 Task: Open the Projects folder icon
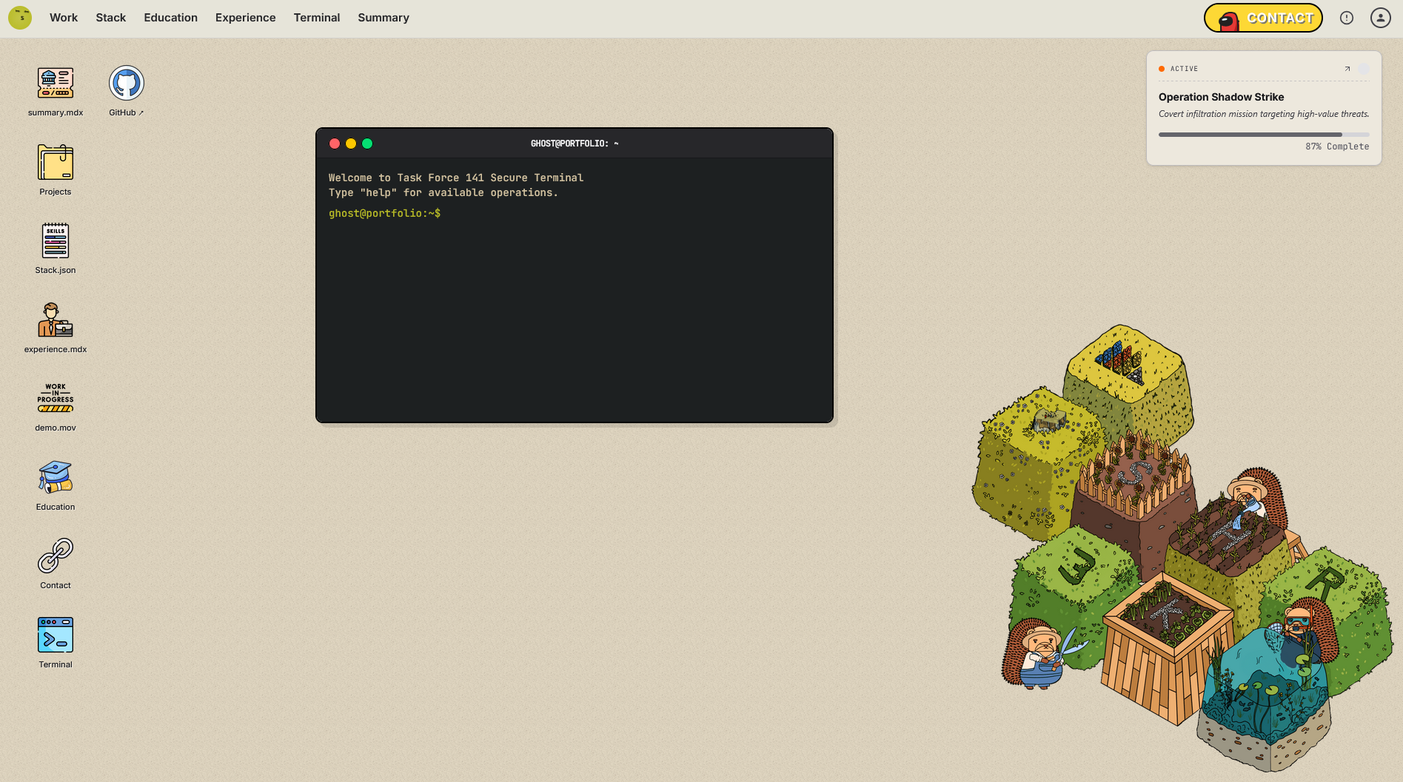pos(56,163)
